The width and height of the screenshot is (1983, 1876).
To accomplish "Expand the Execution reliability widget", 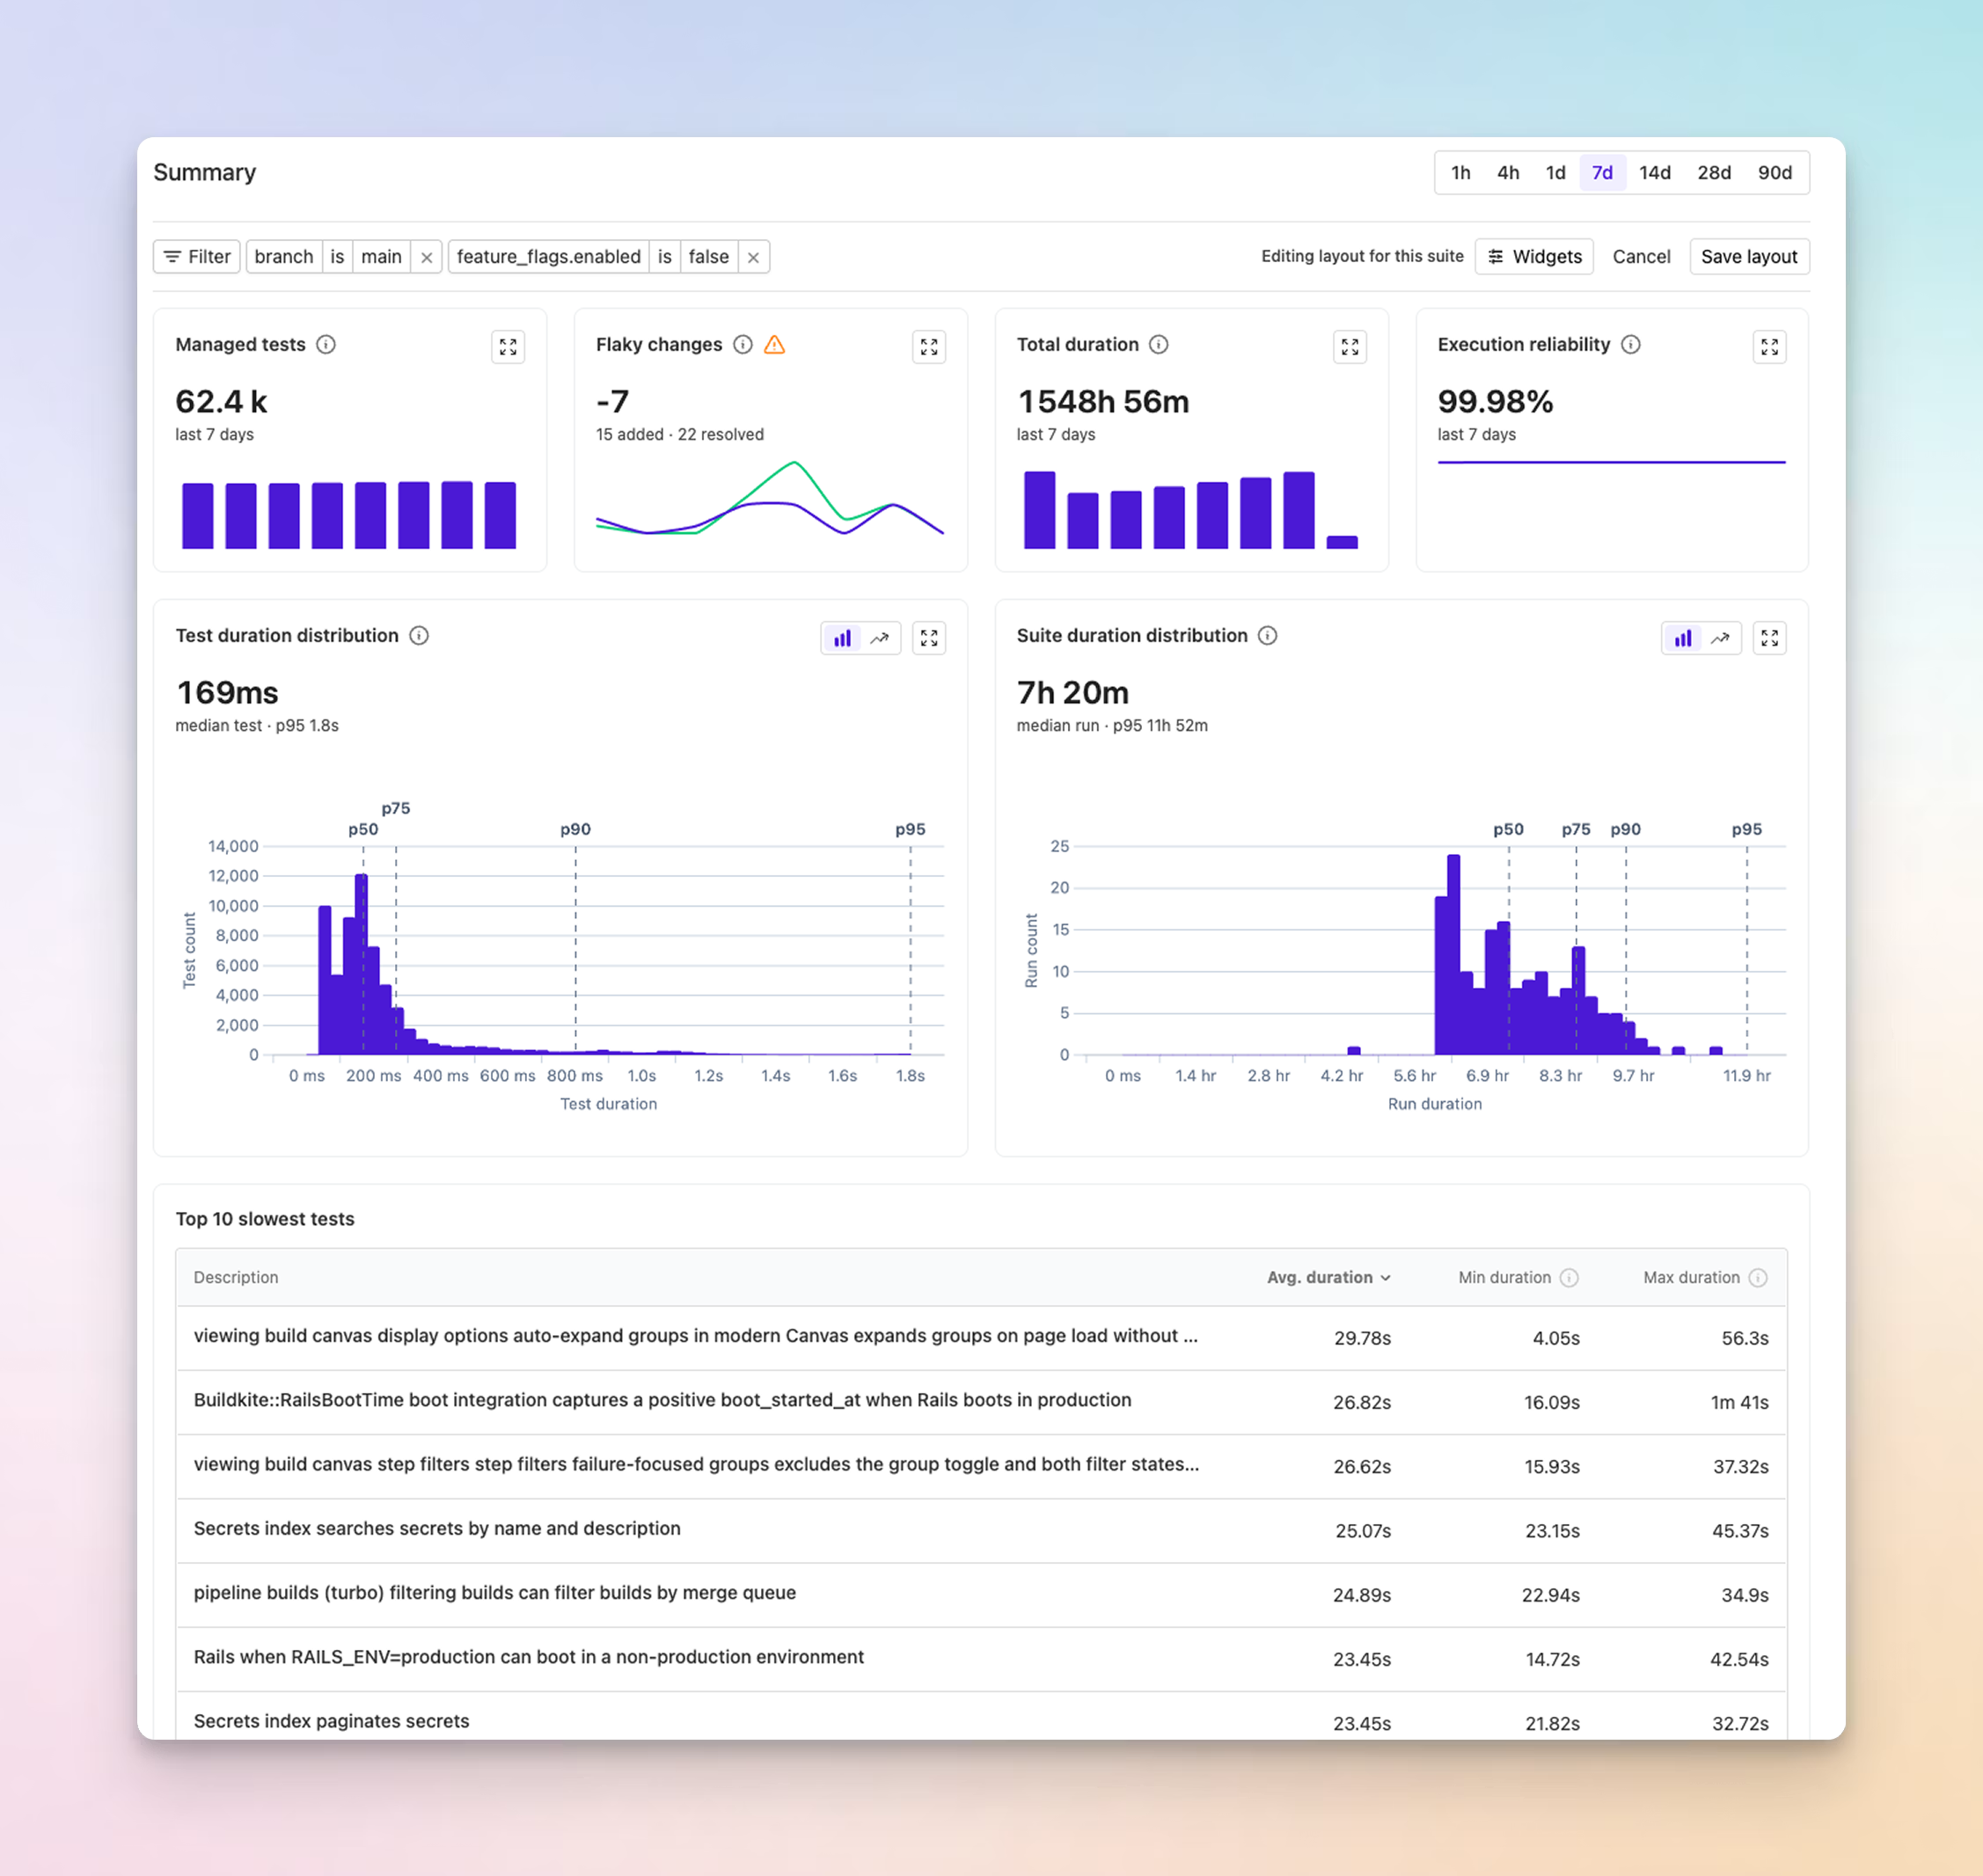I will pyautogui.click(x=1769, y=347).
